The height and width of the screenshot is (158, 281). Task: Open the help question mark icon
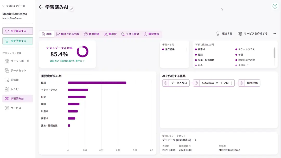(275, 6)
